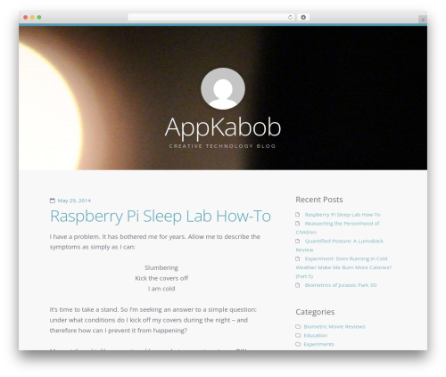The height and width of the screenshot is (377, 446).
Task: Open Biometric Movie Reviews category
Action: 334,326
